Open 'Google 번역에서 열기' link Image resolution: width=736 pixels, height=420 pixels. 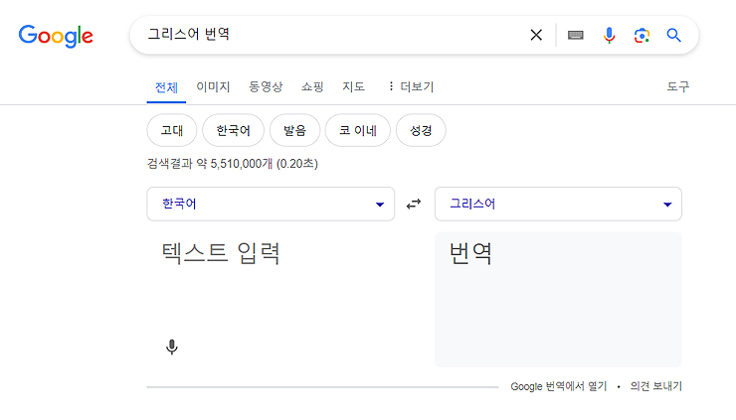click(559, 386)
